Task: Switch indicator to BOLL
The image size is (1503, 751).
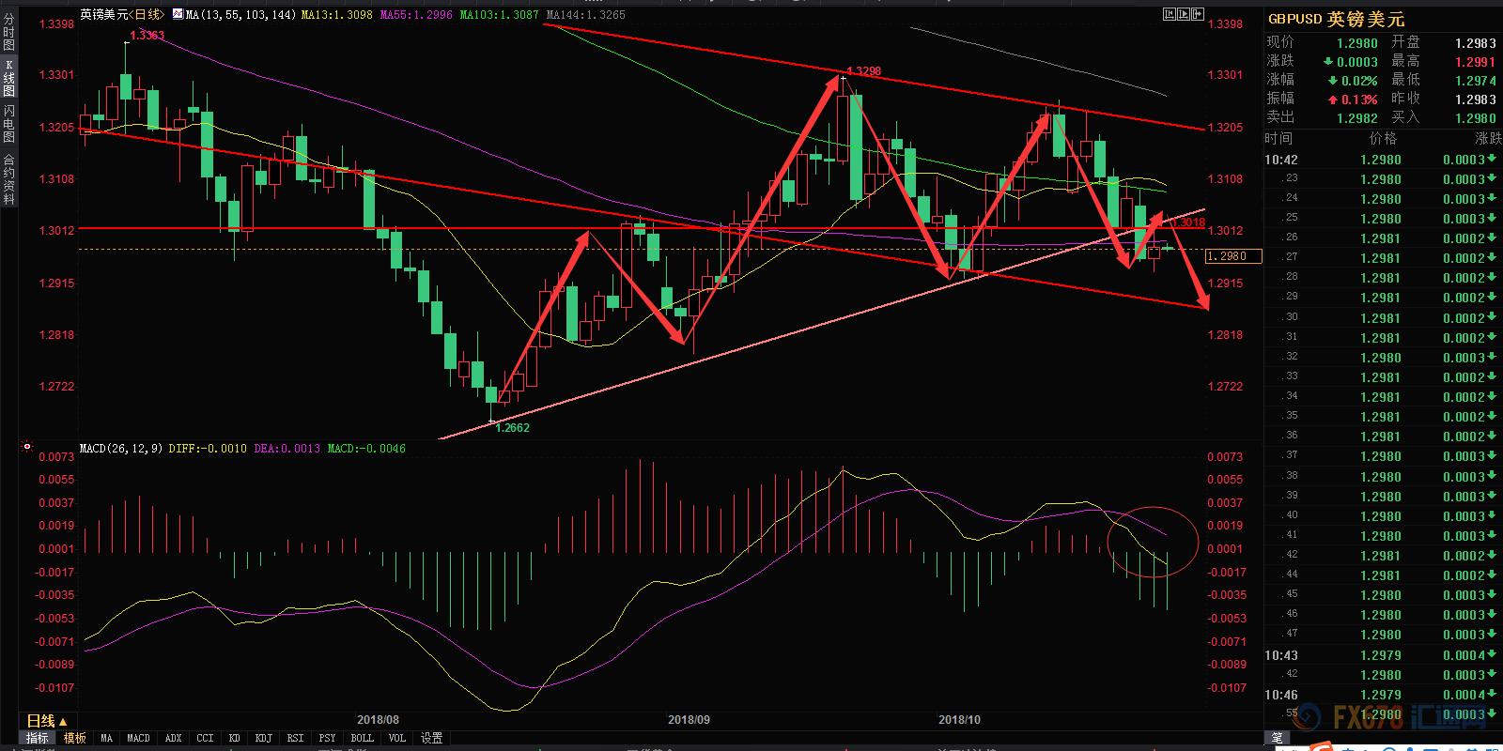Action: pos(362,739)
